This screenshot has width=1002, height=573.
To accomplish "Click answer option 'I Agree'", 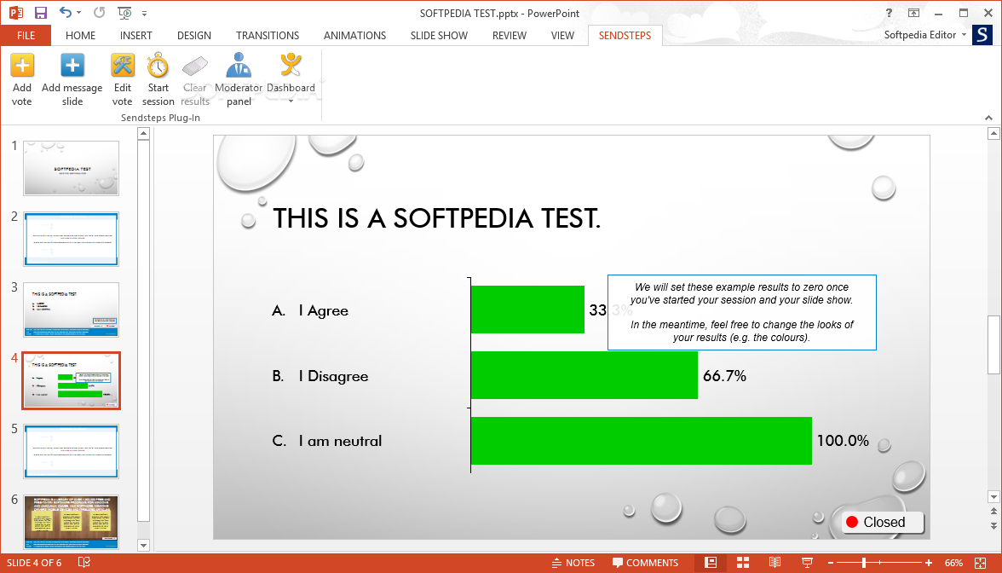I will click(324, 310).
